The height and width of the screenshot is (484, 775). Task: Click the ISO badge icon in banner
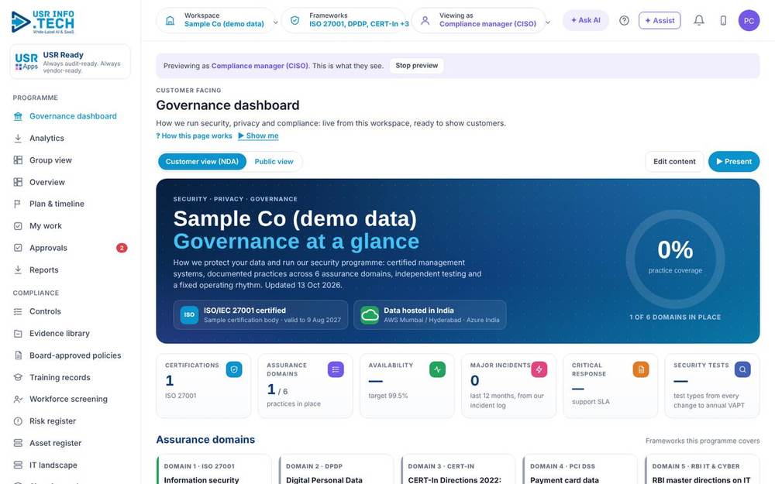(x=189, y=314)
